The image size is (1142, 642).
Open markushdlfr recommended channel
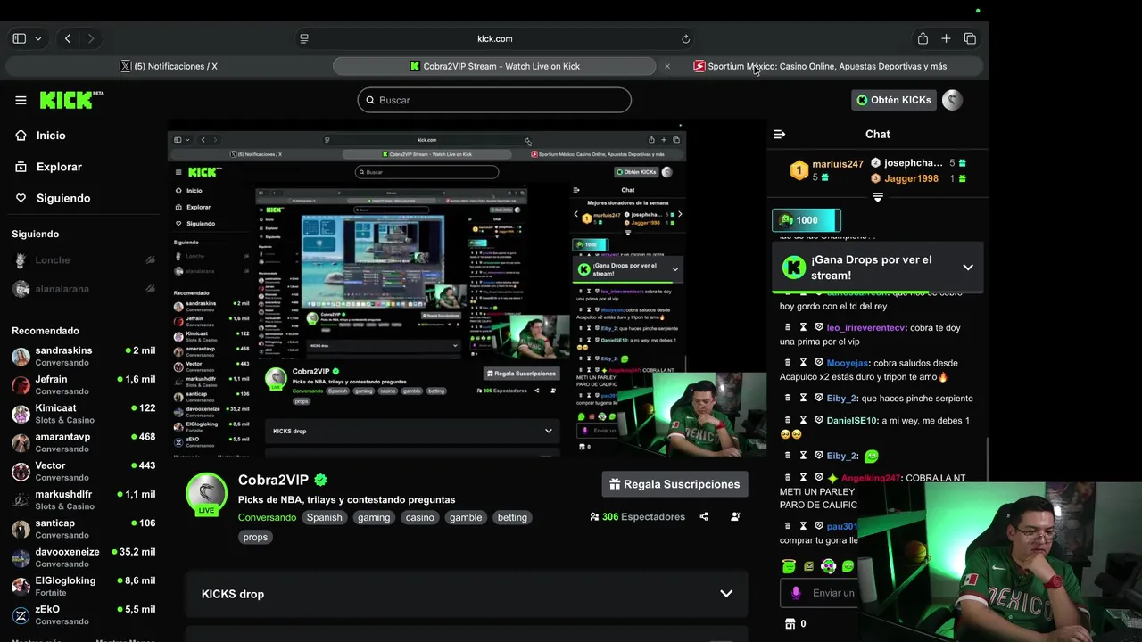coord(83,499)
